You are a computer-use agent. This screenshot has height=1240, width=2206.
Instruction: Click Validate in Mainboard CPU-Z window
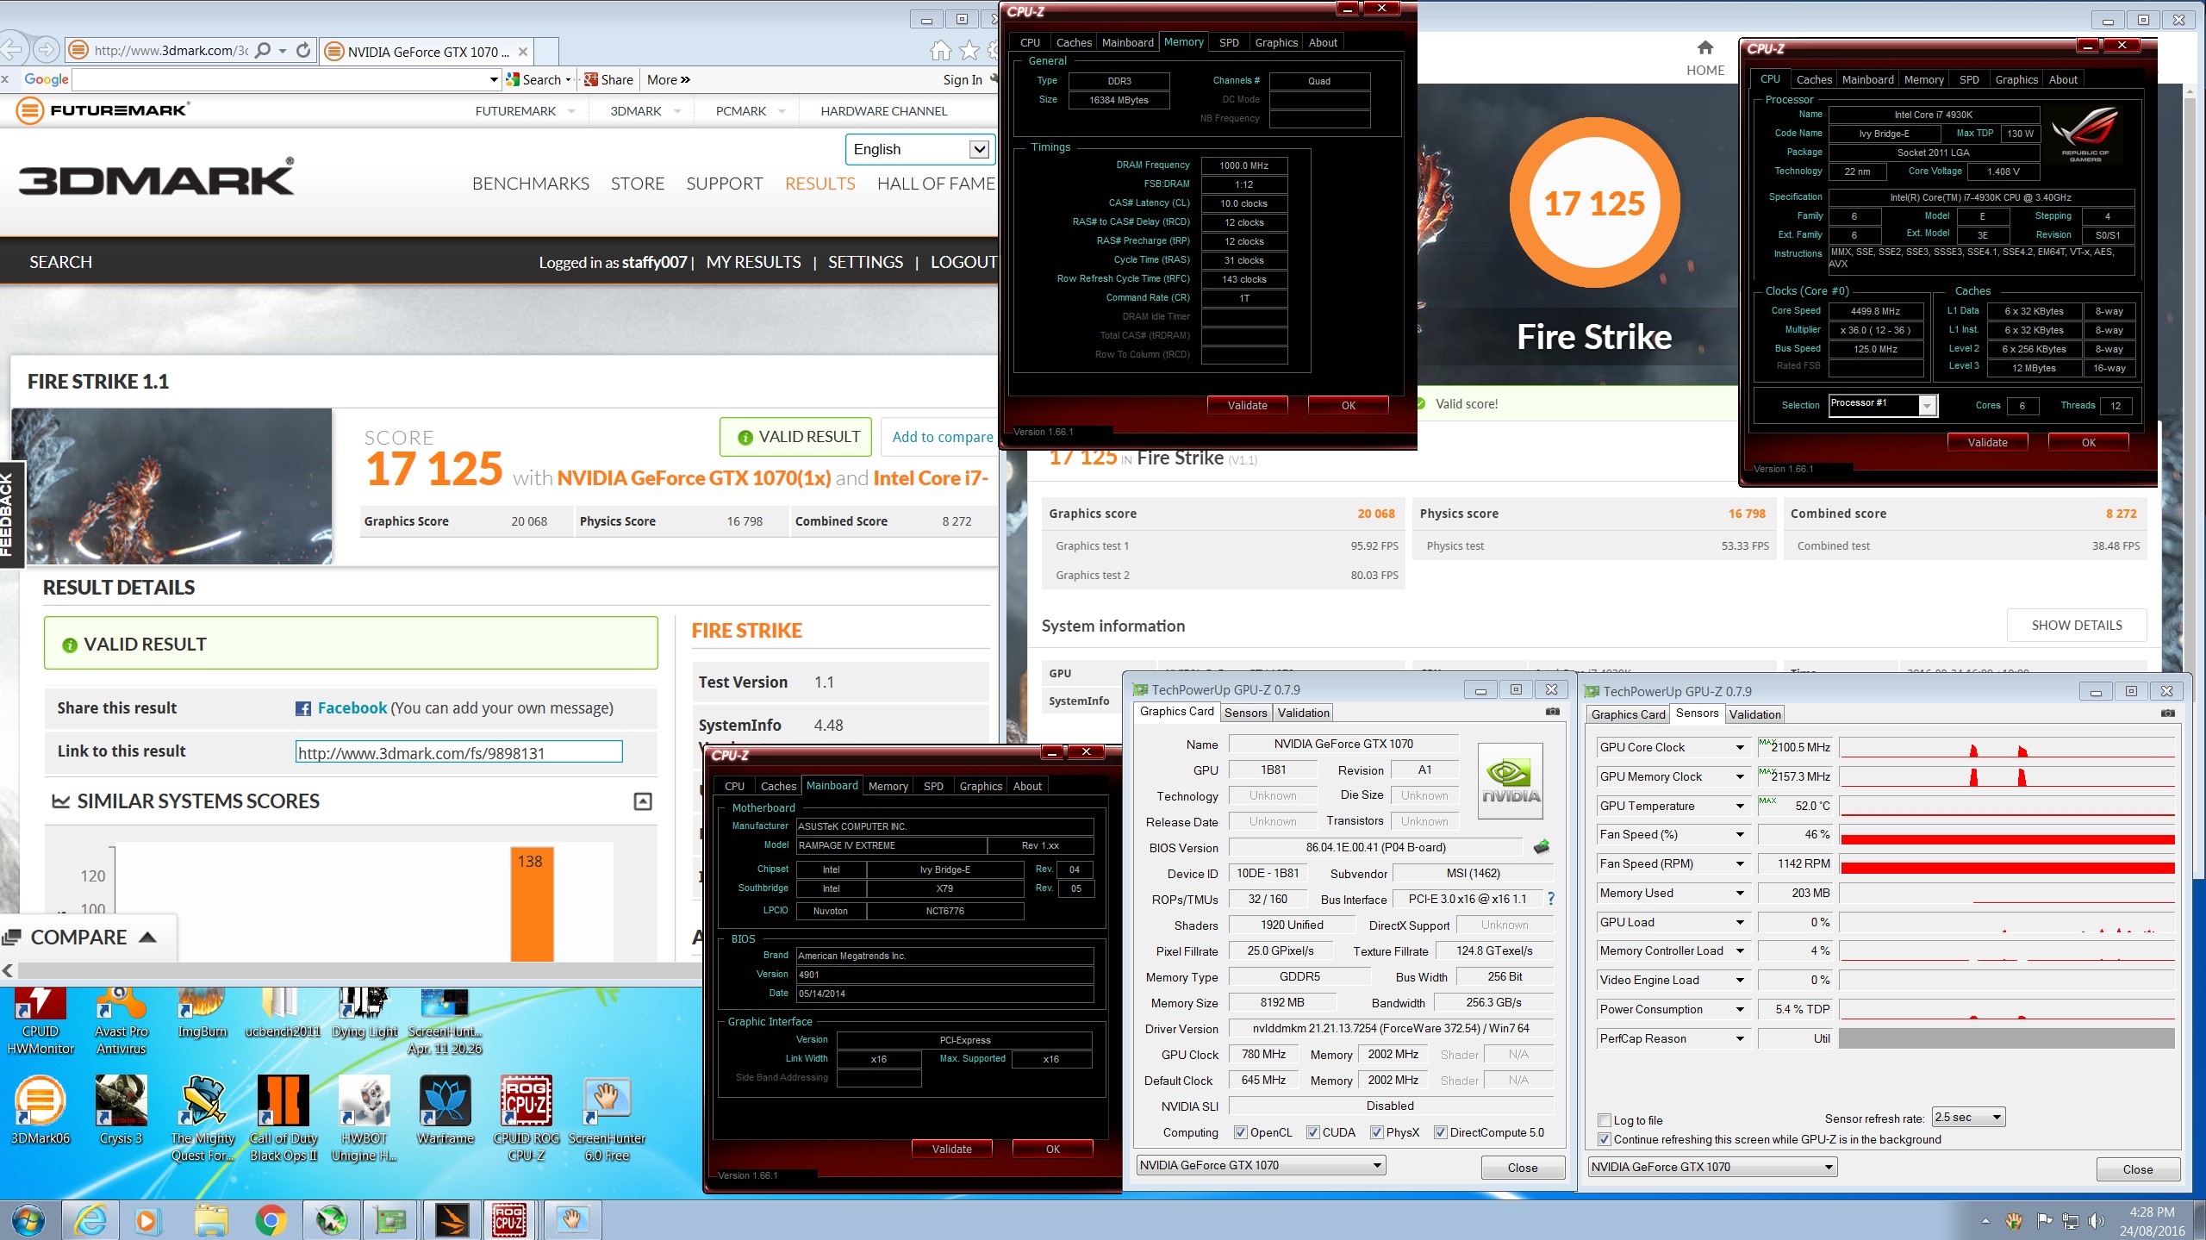point(951,1149)
